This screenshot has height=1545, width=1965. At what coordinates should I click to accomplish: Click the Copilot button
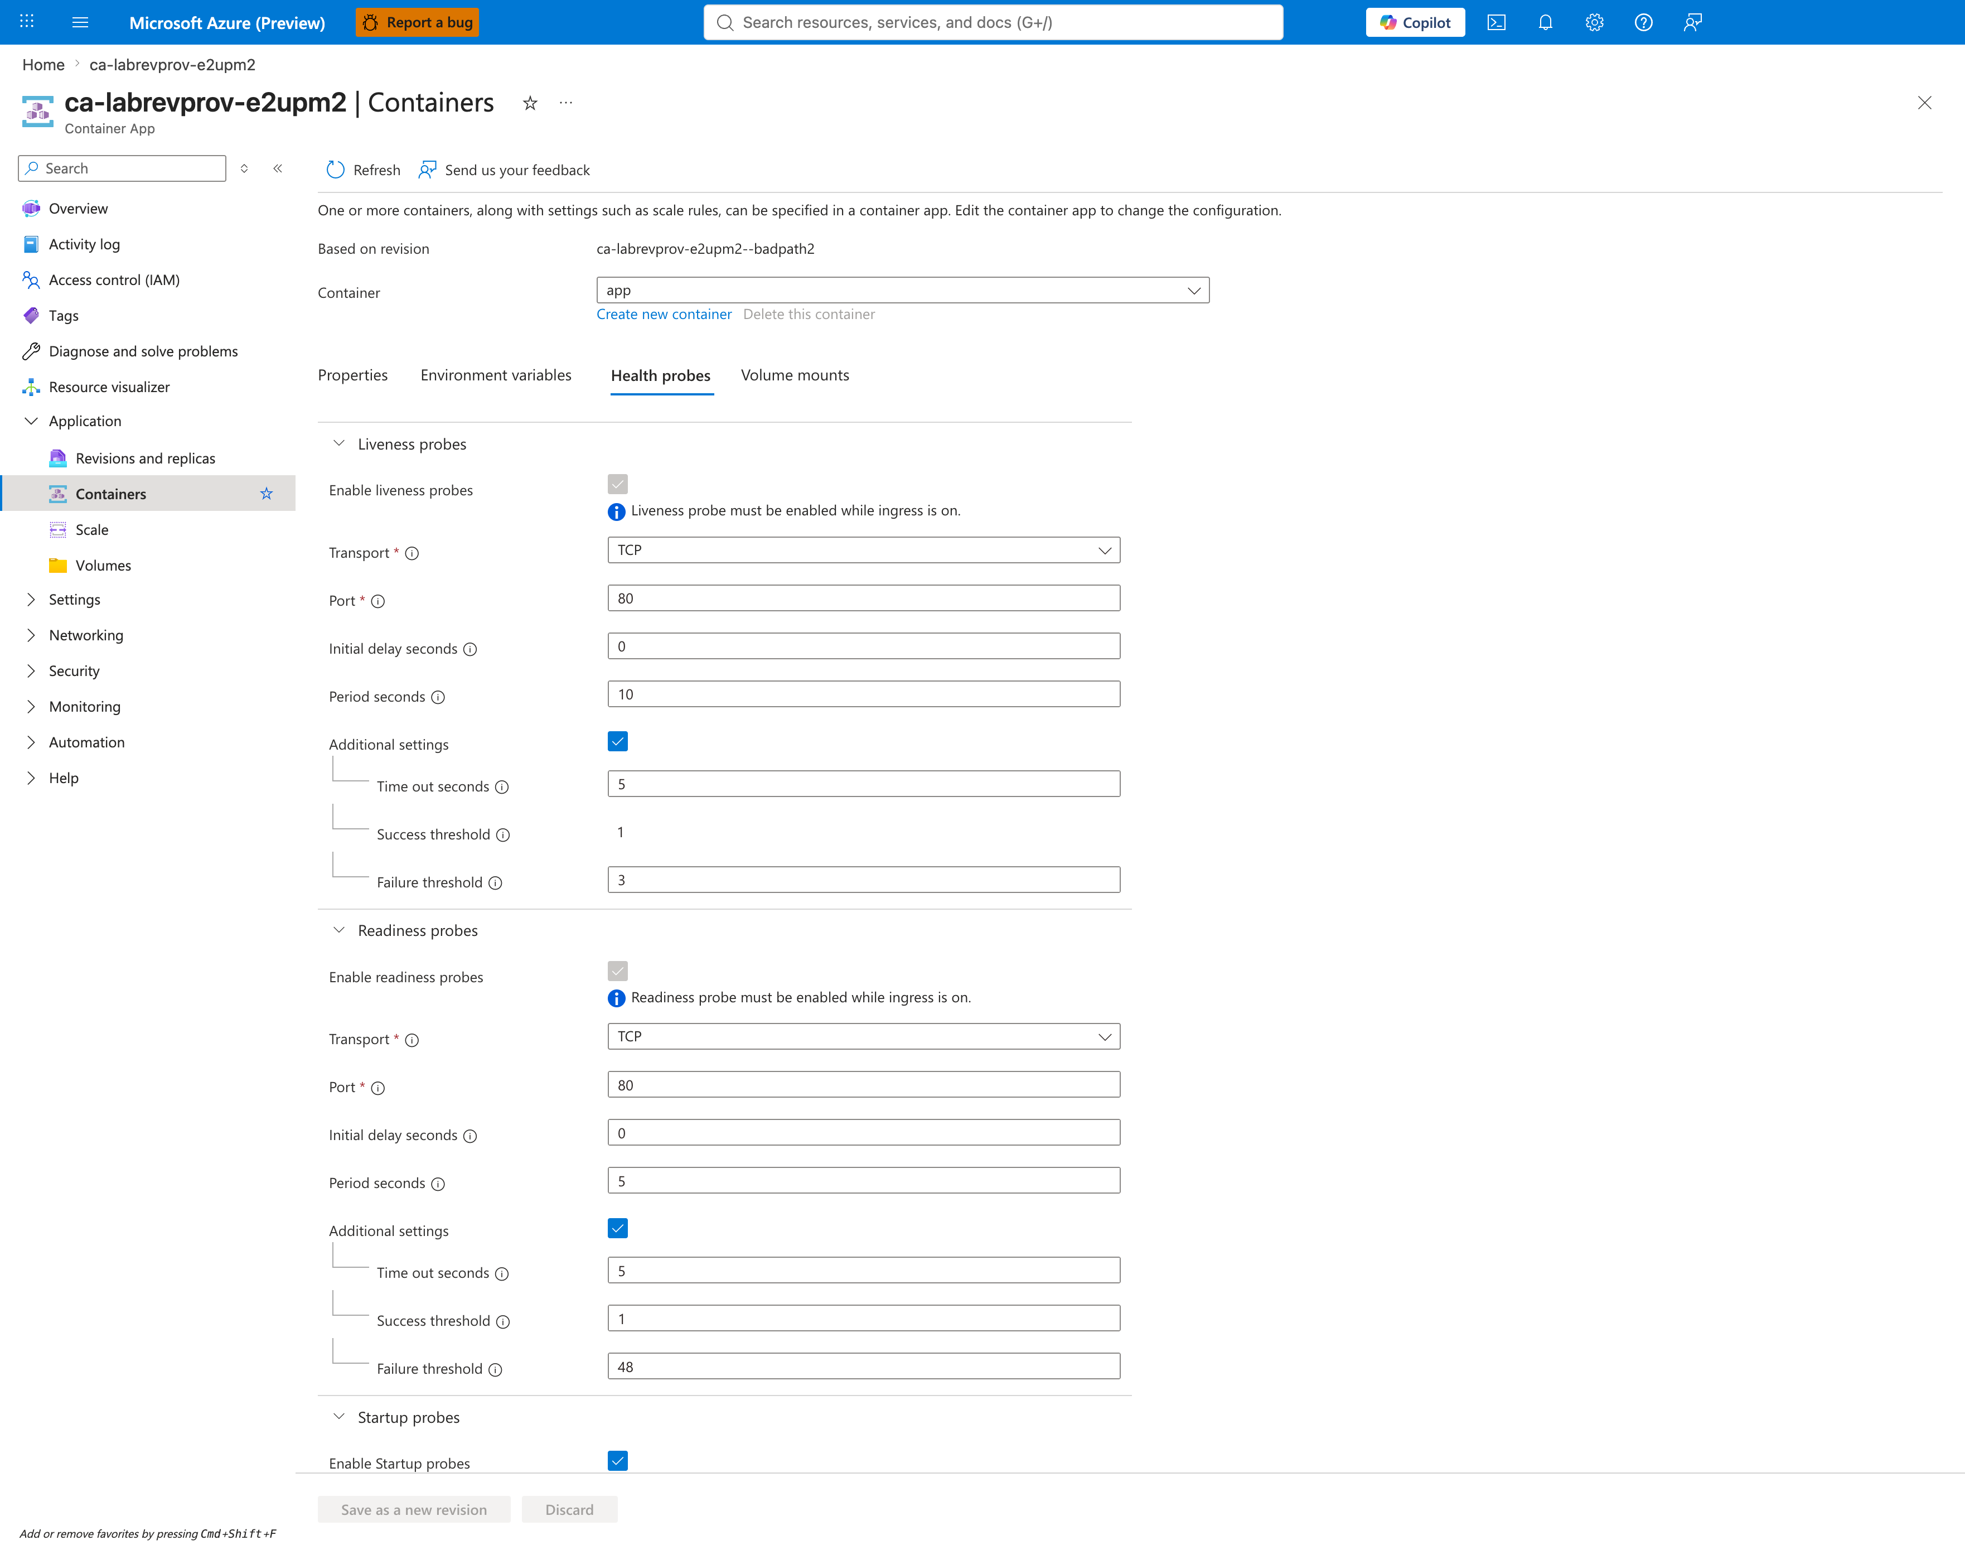pyautogui.click(x=1415, y=23)
